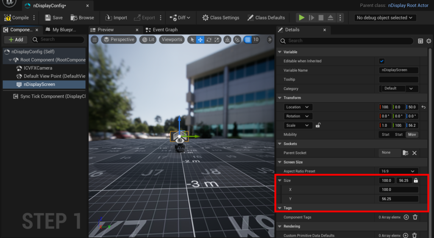The width and height of the screenshot is (434, 238).
Task: Switch to the Event Graph tab
Action: point(161,30)
